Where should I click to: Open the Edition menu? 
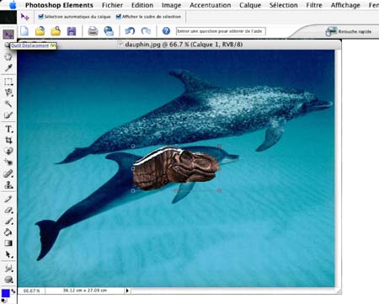pyautogui.click(x=142, y=5)
